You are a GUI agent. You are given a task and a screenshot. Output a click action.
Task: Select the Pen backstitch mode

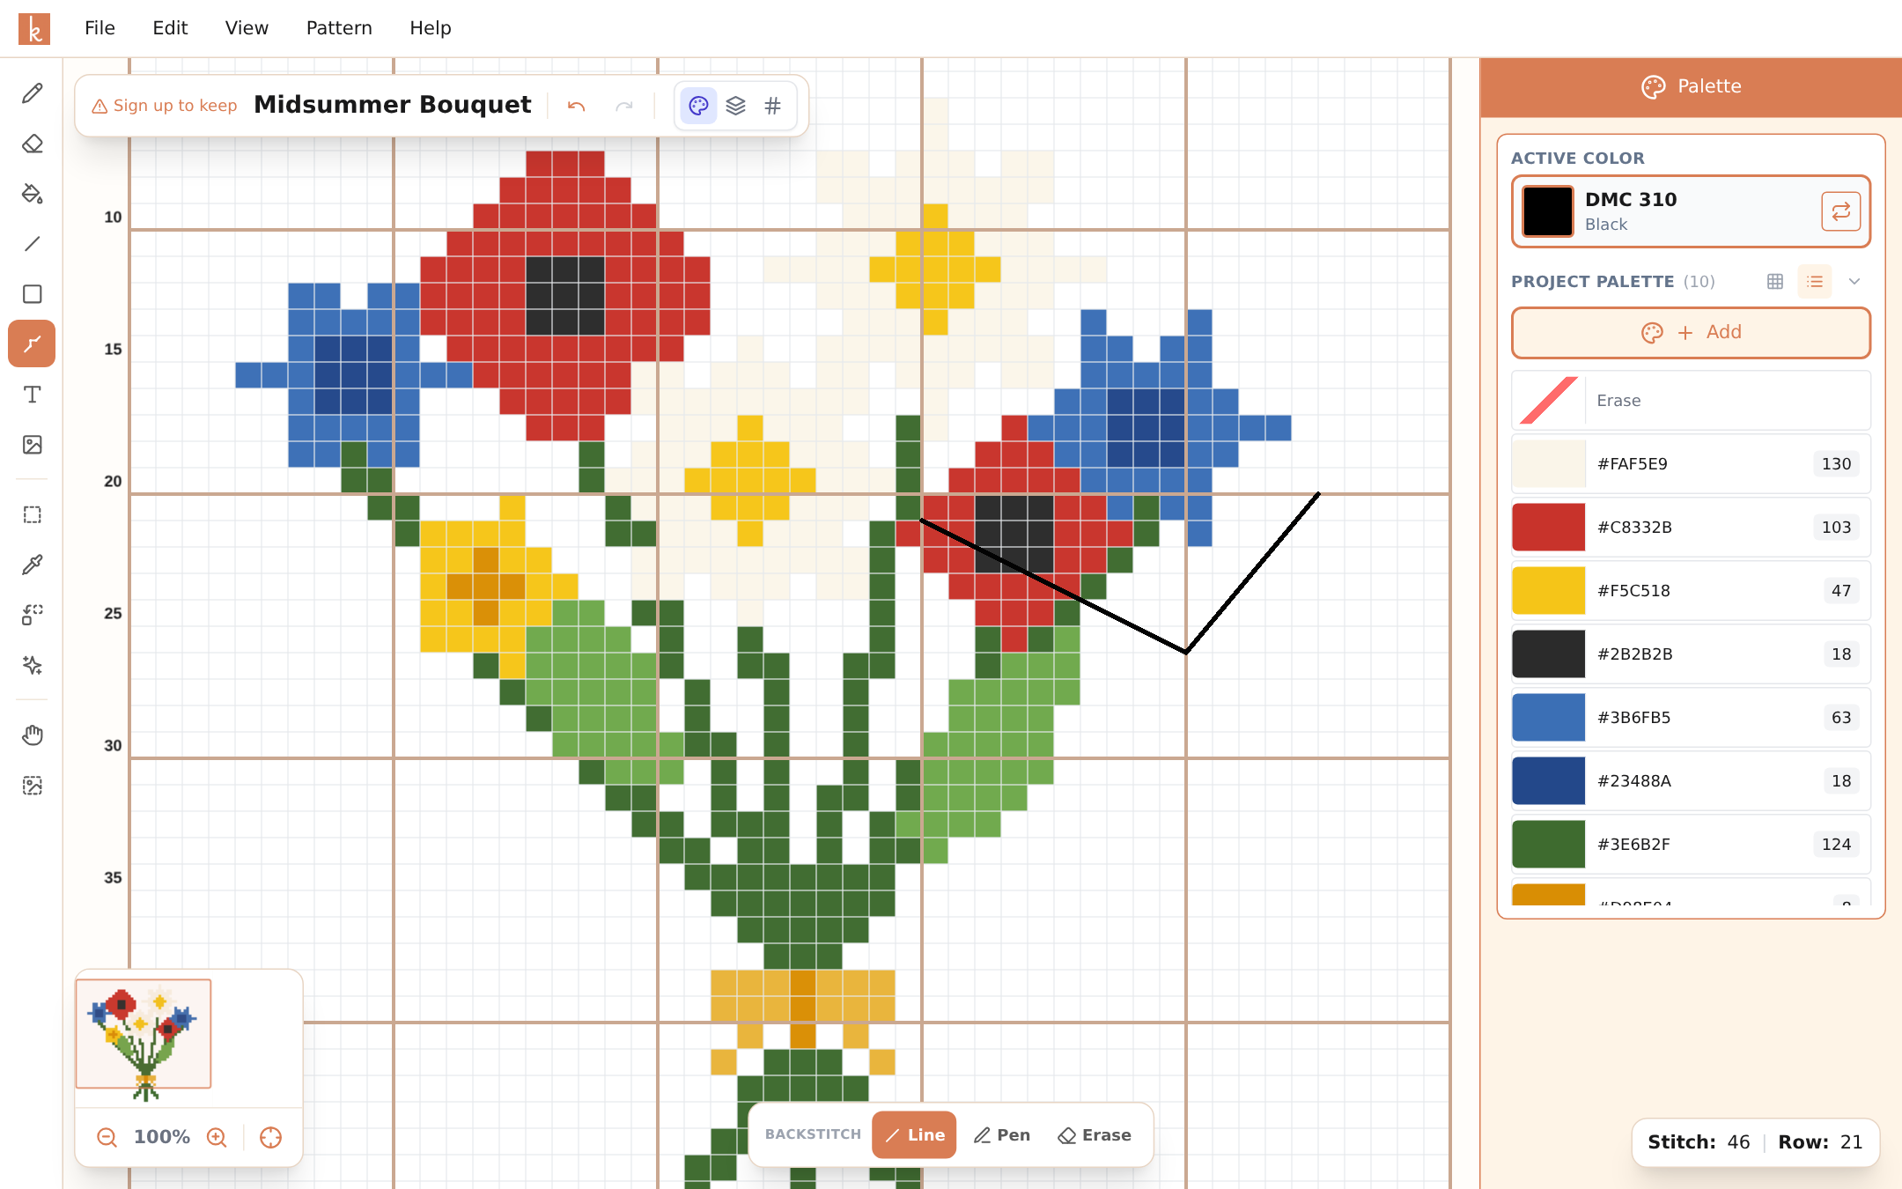[1002, 1135]
